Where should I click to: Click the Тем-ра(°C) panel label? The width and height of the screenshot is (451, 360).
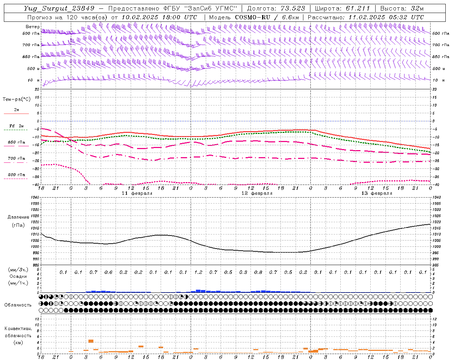(17, 99)
